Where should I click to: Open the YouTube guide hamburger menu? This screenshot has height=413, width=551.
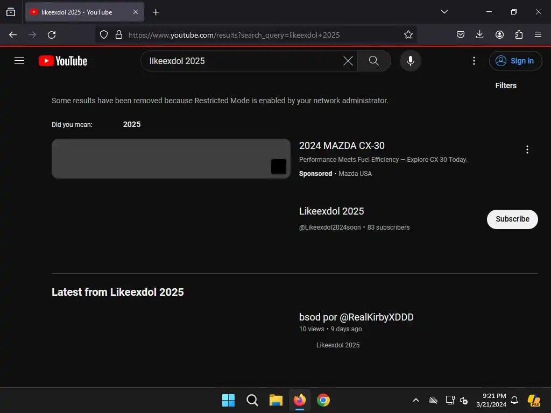click(19, 61)
